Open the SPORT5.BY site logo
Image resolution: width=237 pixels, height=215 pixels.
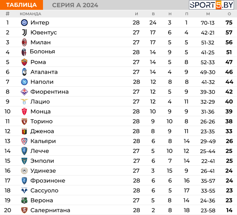(212, 5)
